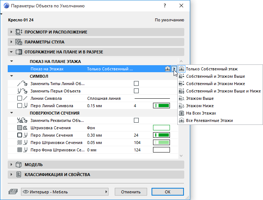Collapse the ОТОБРАЖЕНИЕ НА ПЛАНЕ И В РАЗРЕЗЕ panel
The height and width of the screenshot is (200, 263).
coord(11,52)
